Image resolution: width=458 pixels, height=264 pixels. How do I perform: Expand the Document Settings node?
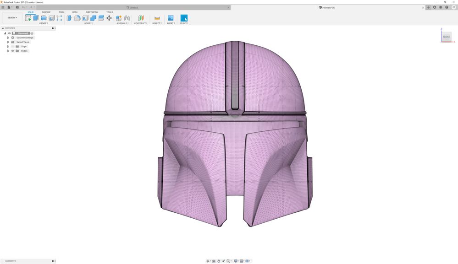pos(8,38)
